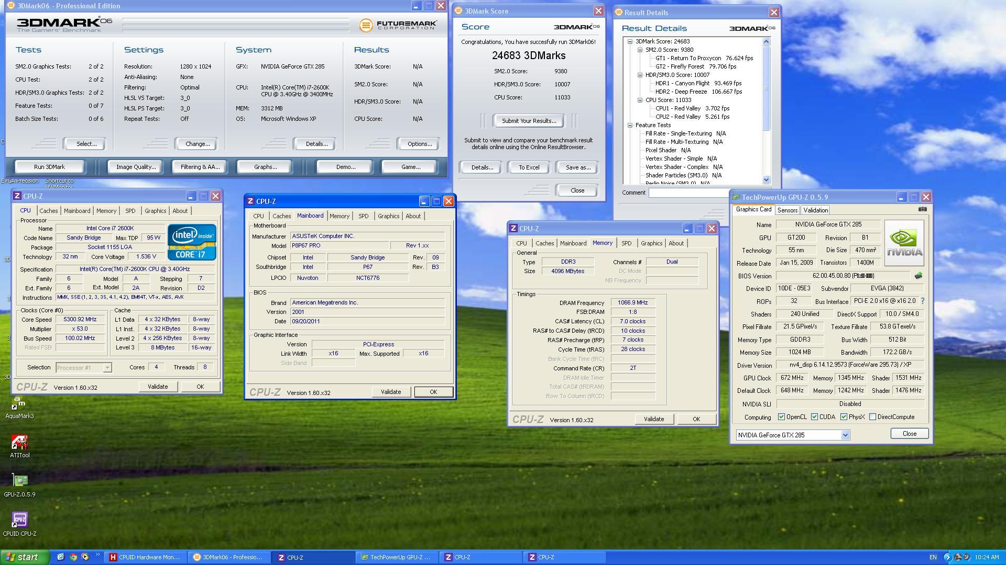Open SPD tab in left CPU-Z window

point(130,211)
